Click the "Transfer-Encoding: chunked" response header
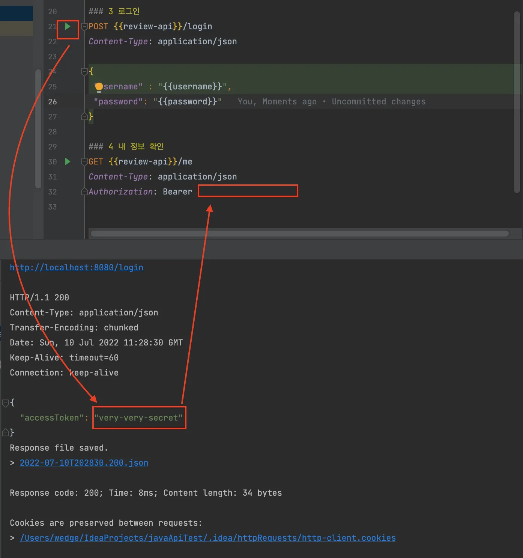This screenshot has height=558, width=523. tap(74, 327)
